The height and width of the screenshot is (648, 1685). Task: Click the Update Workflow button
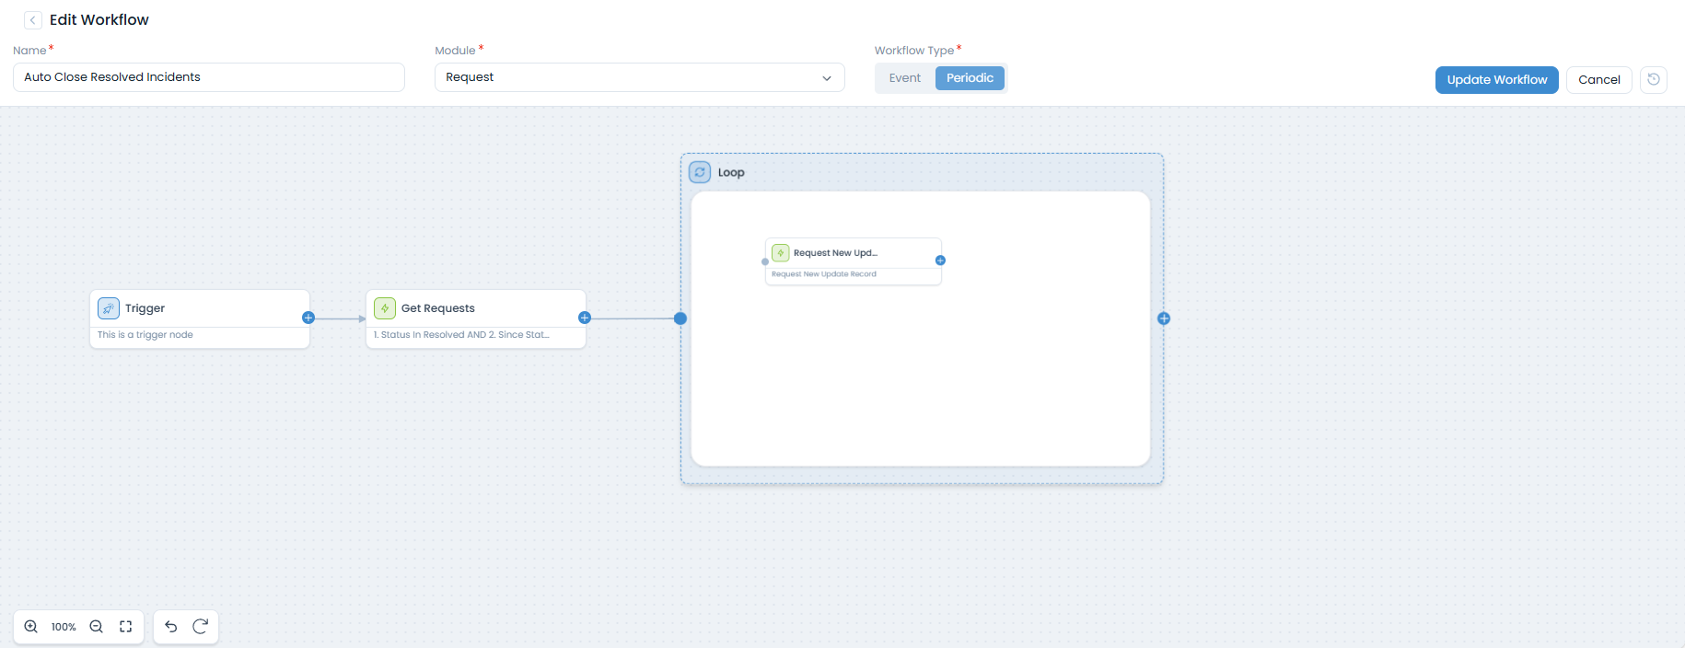[x=1496, y=80]
